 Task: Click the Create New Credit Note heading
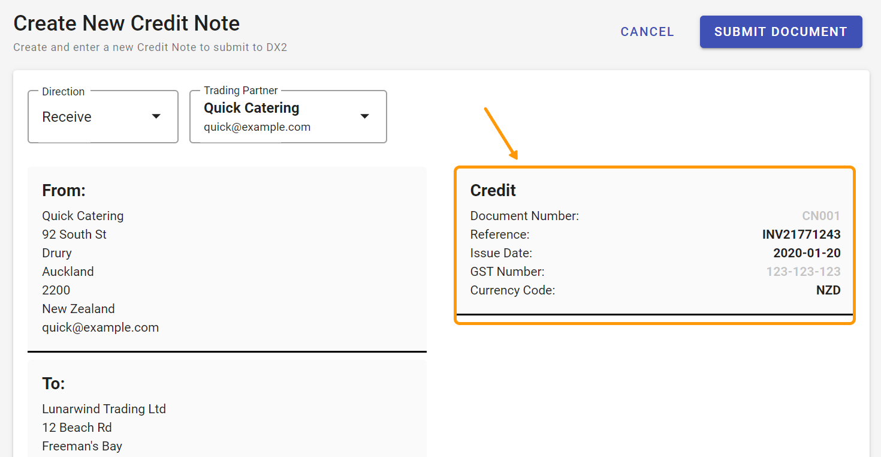click(x=126, y=23)
